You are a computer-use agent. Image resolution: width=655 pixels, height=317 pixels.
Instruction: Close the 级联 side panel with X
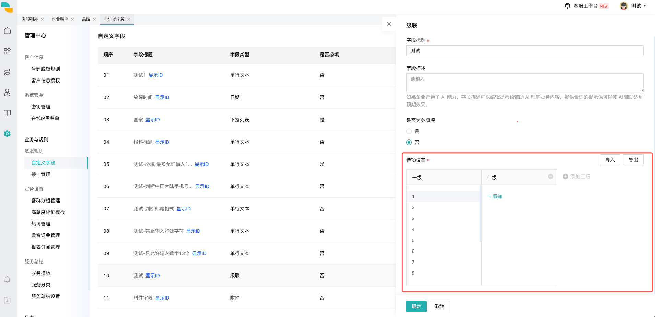(x=389, y=24)
